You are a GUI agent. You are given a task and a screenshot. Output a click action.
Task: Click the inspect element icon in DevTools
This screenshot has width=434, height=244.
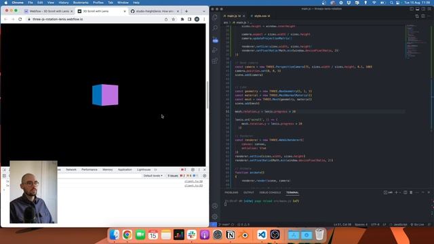point(5,169)
